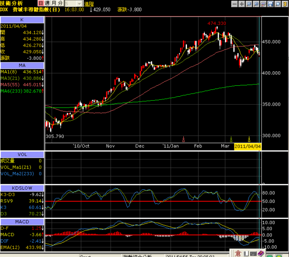Click the MA1(8) moving average label
Image resolution: width=289 pixels, height=257 pixels.
pyautogui.click(x=9, y=72)
